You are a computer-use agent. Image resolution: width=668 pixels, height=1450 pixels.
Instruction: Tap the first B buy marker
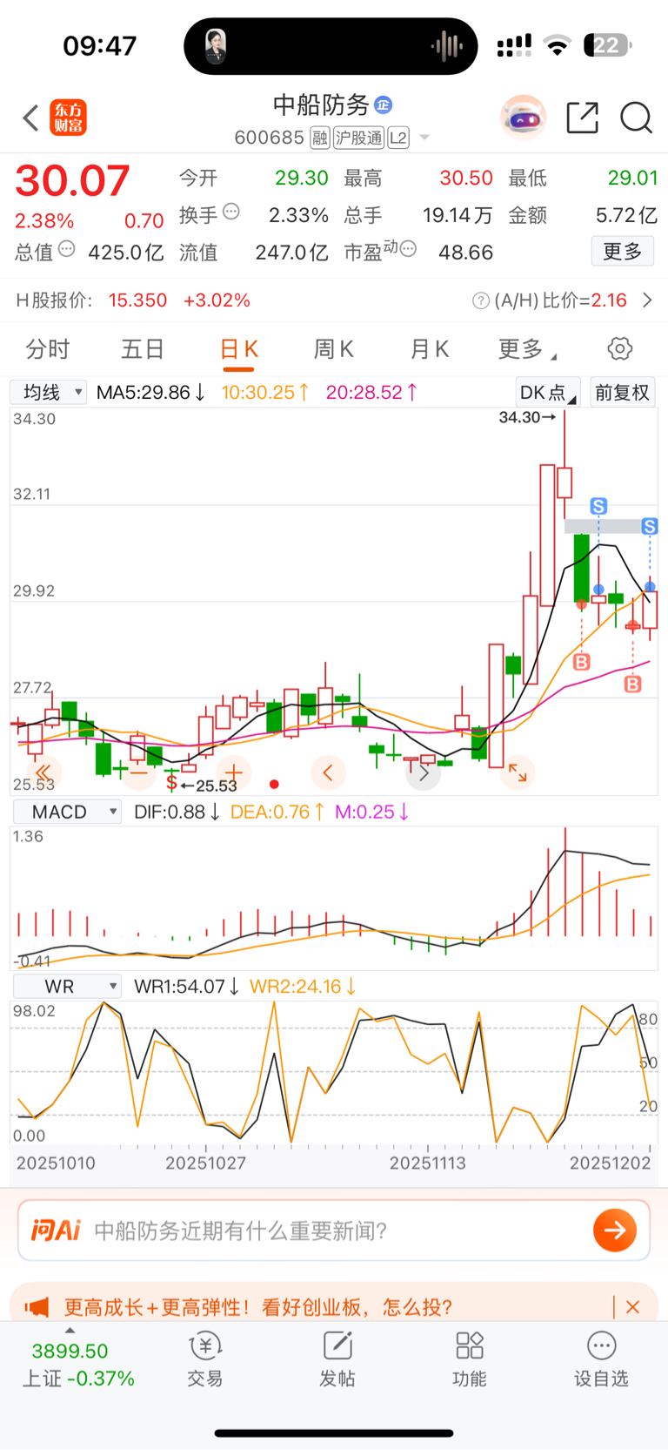point(582,662)
